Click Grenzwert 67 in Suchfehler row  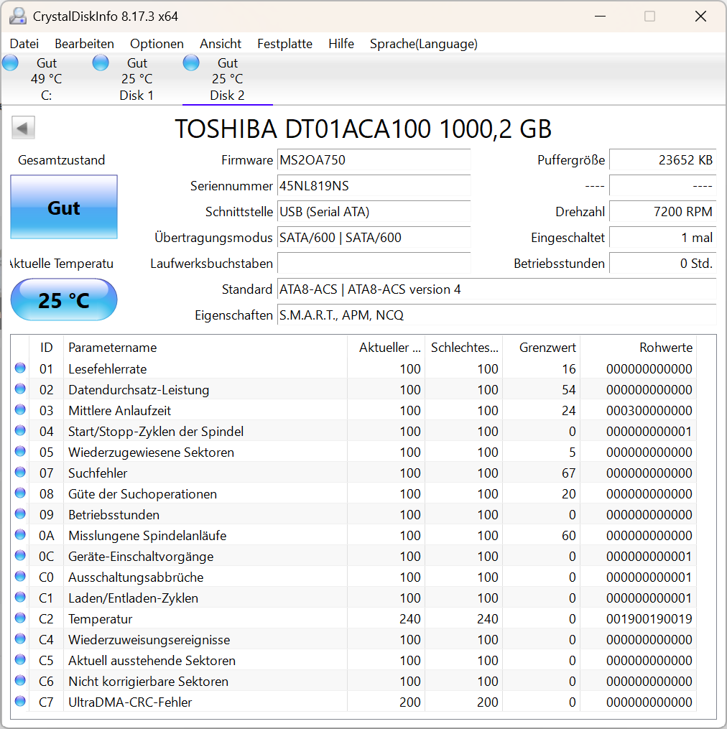pyautogui.click(x=568, y=473)
